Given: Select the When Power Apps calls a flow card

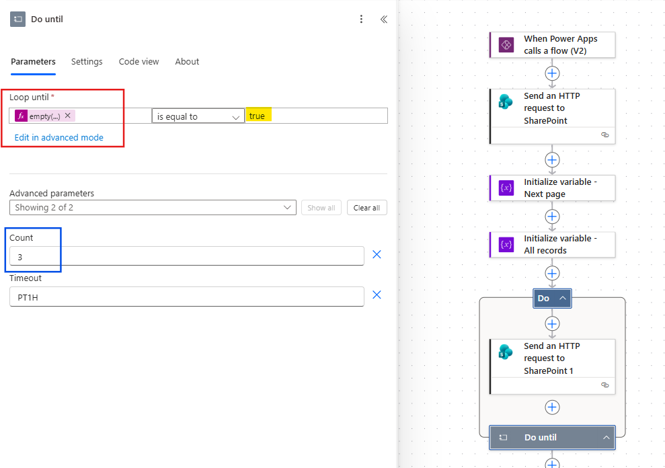Looking at the screenshot, I should (552, 45).
